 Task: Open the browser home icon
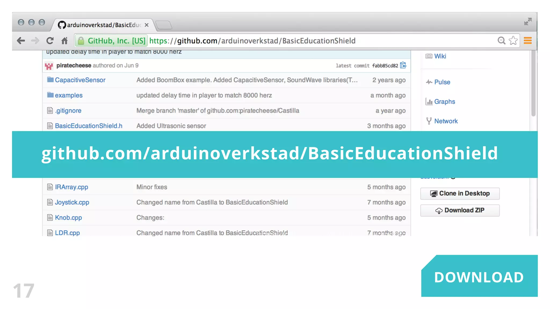tap(64, 41)
